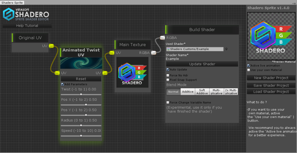Click the Update Shader button
Image resolution: width=297 pixels, height=153 pixels.
(202, 64)
